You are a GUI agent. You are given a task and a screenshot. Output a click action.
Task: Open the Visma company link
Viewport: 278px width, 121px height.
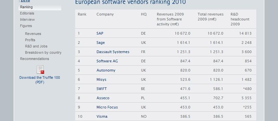(102, 116)
